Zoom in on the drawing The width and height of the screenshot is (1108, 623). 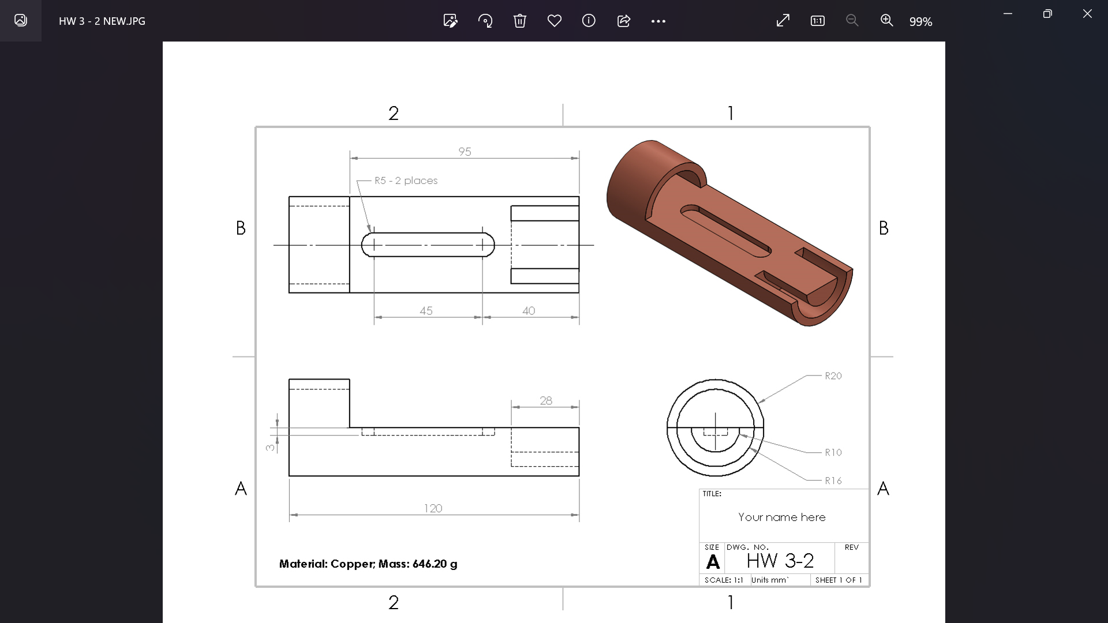tap(887, 21)
